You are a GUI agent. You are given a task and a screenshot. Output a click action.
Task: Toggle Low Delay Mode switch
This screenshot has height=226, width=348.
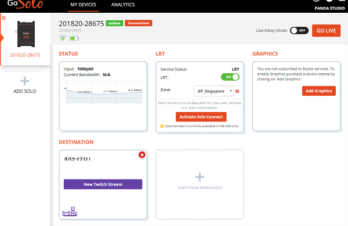pyautogui.click(x=299, y=30)
